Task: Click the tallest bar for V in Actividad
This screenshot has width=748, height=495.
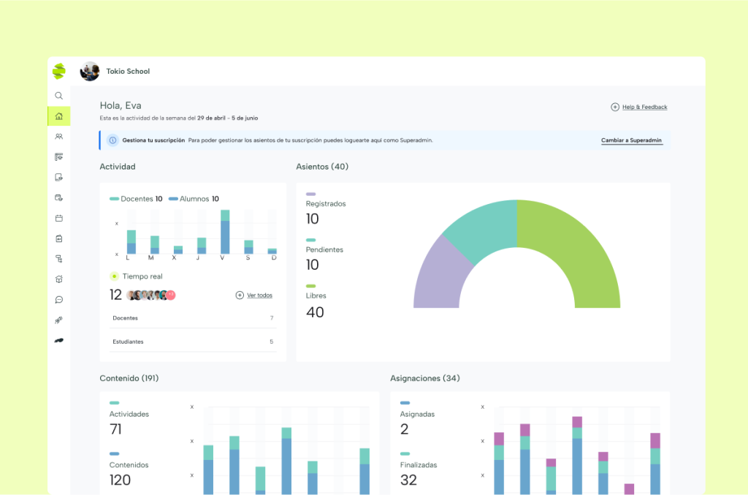Action: tap(225, 234)
